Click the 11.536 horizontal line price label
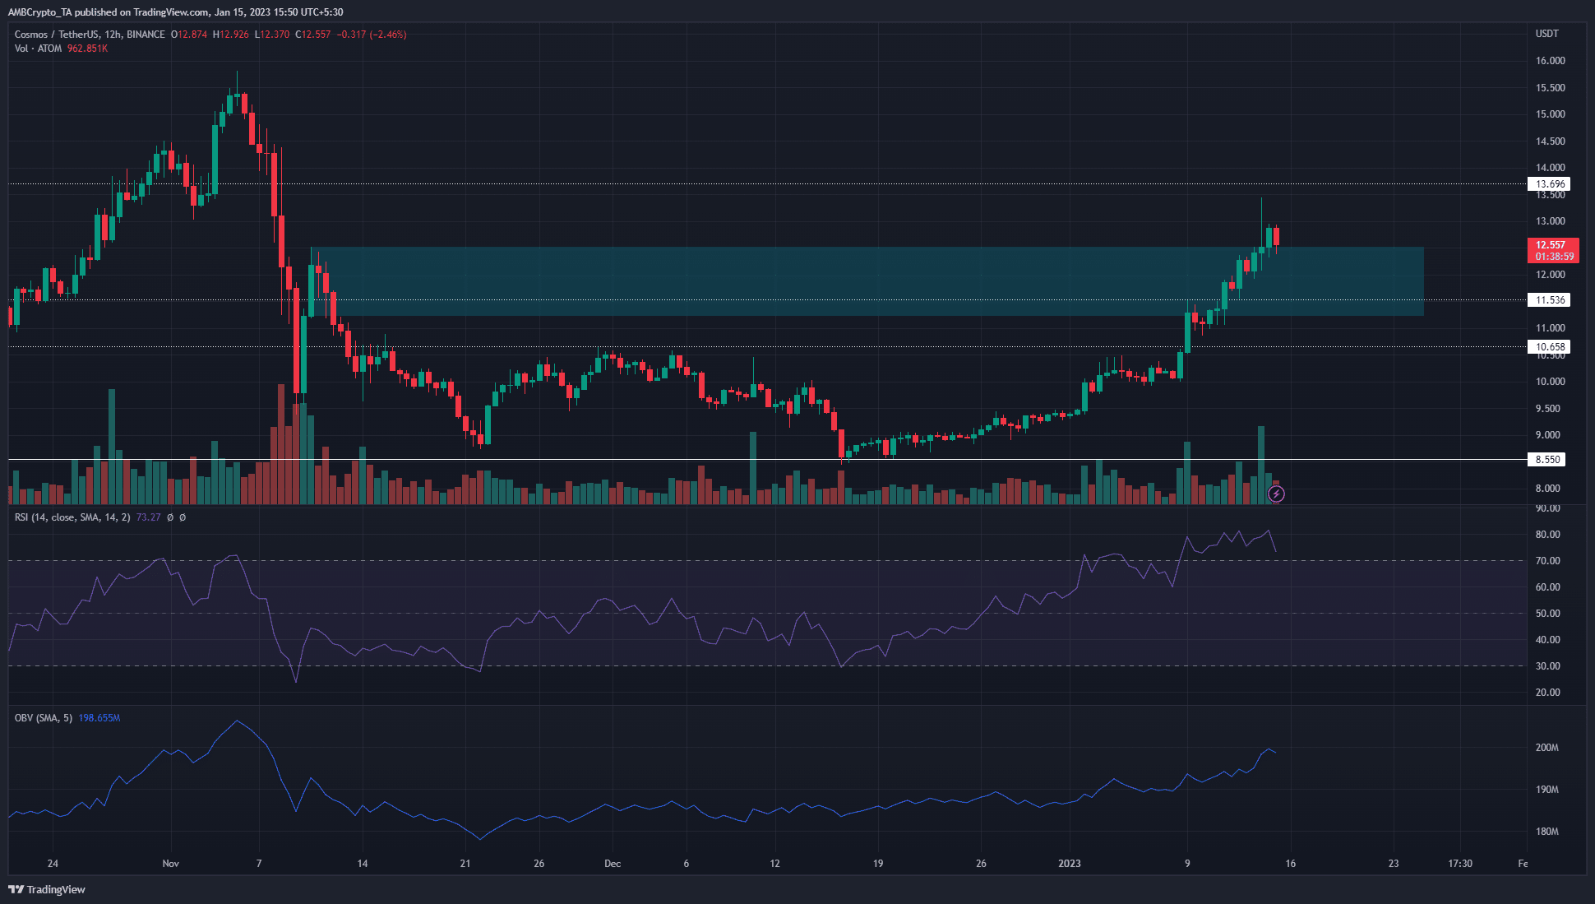 [1549, 300]
